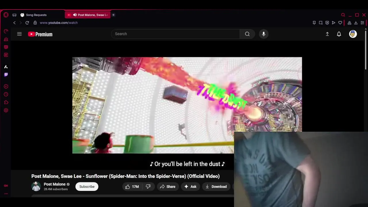
Task: Download the video
Action: [x=216, y=187]
